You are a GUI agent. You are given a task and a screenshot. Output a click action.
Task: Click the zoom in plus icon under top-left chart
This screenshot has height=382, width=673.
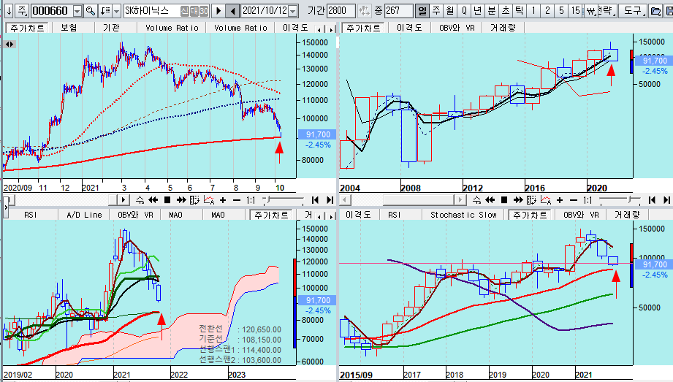click(x=222, y=200)
